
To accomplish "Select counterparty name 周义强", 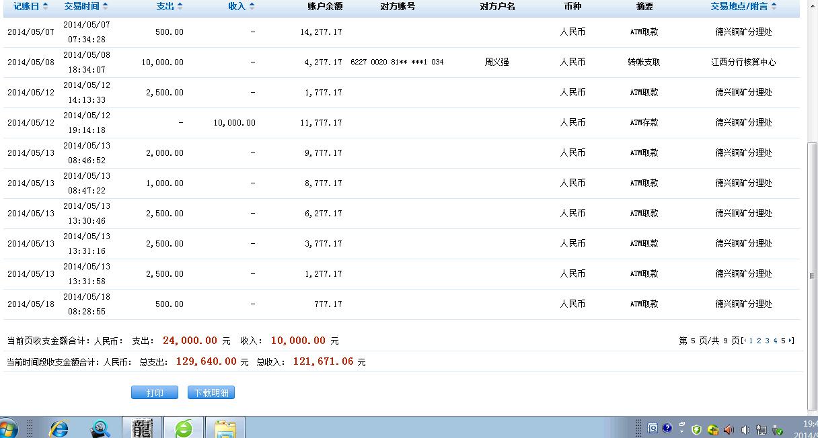I will [497, 62].
